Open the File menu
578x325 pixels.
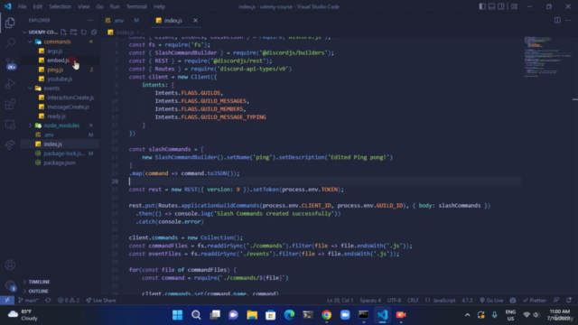pyautogui.click(x=22, y=6)
